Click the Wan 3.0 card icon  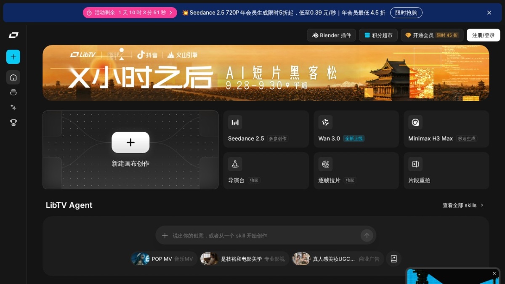325,122
